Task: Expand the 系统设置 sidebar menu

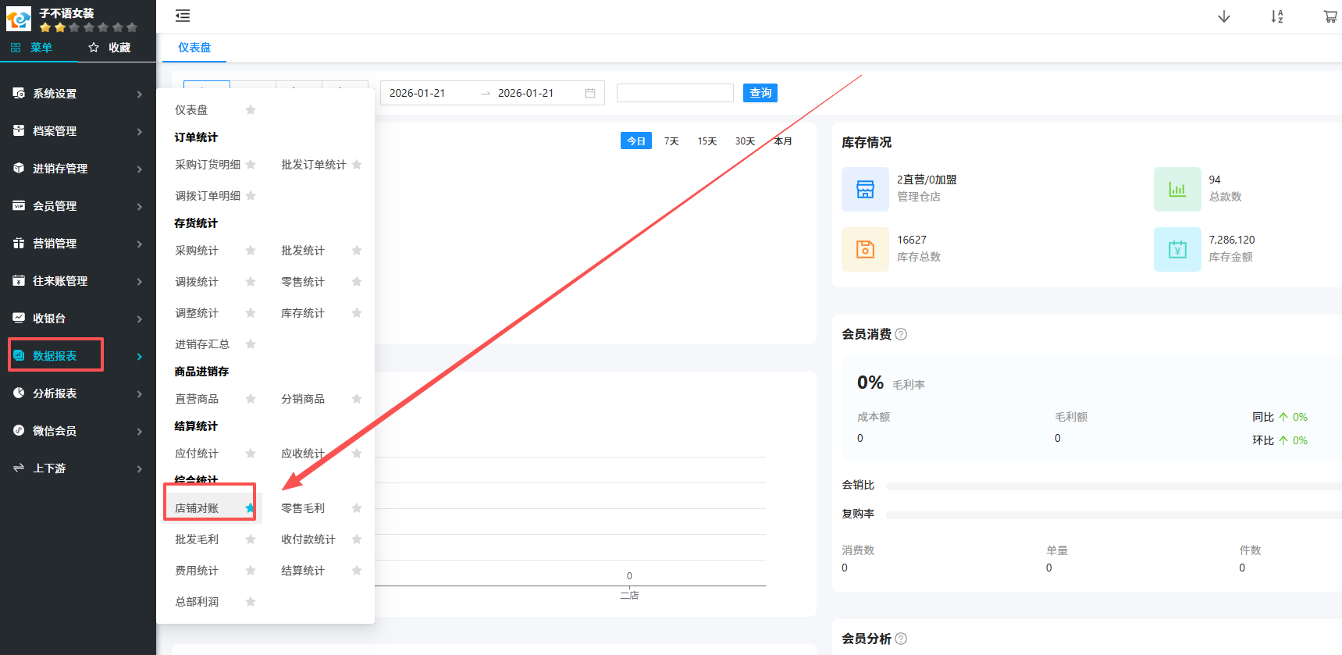Action: pyautogui.click(x=78, y=94)
